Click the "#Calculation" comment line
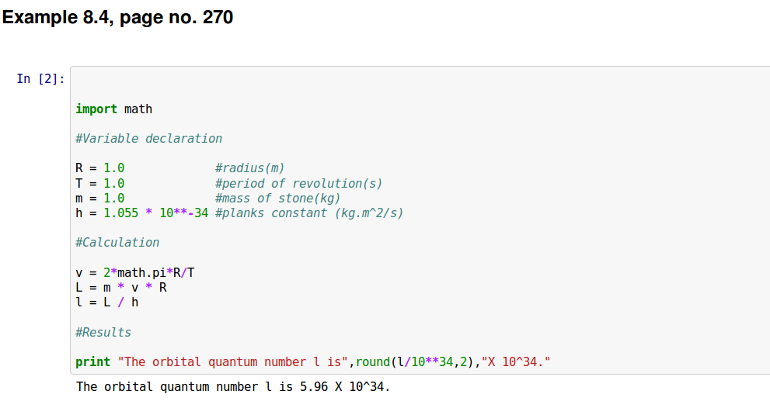Image resolution: width=770 pixels, height=401 pixels. (x=117, y=242)
